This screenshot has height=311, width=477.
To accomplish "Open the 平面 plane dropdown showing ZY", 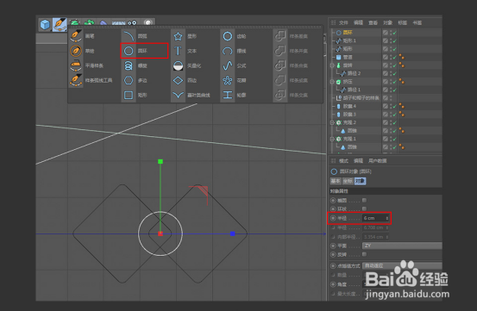I will (x=402, y=246).
